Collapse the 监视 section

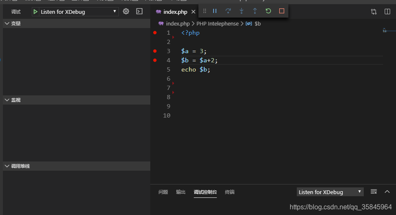[77, 100]
